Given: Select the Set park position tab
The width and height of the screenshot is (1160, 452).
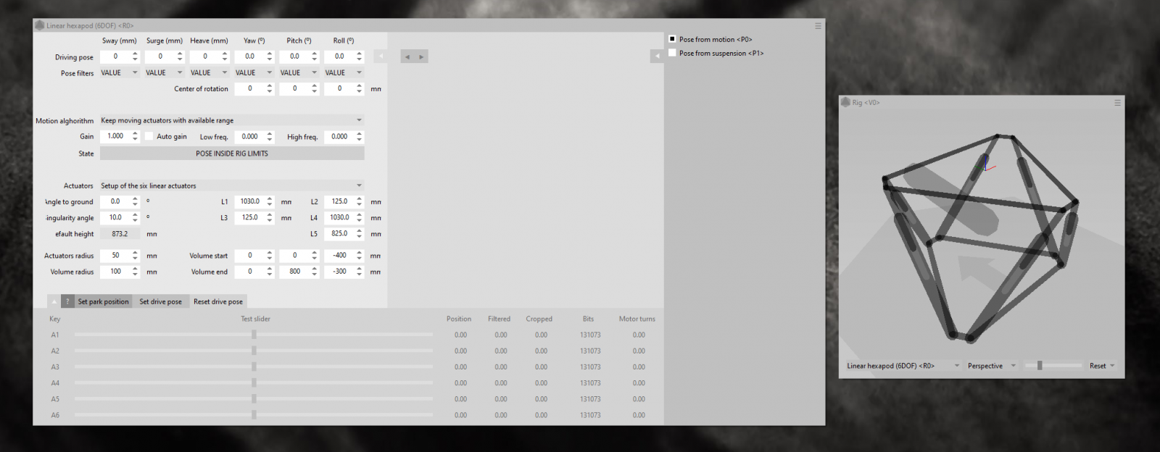Looking at the screenshot, I should point(103,301).
